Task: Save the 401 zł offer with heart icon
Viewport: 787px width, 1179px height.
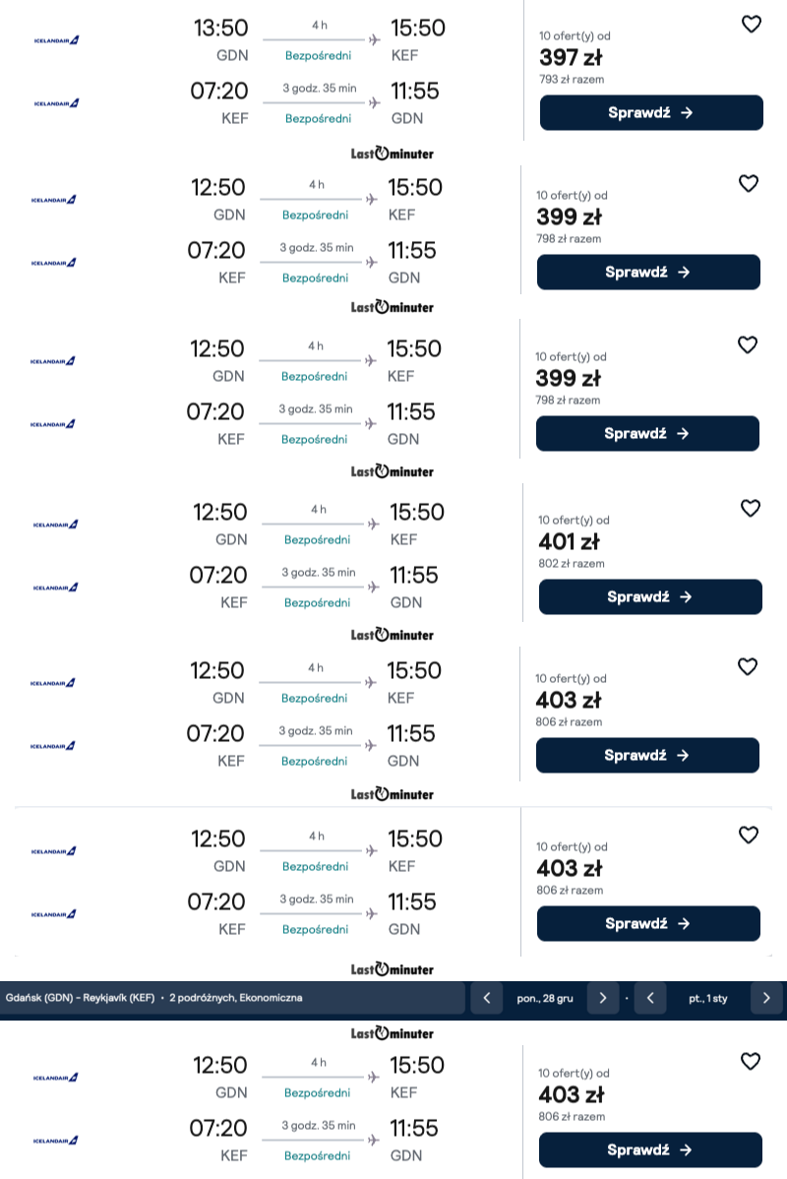Action: [751, 508]
